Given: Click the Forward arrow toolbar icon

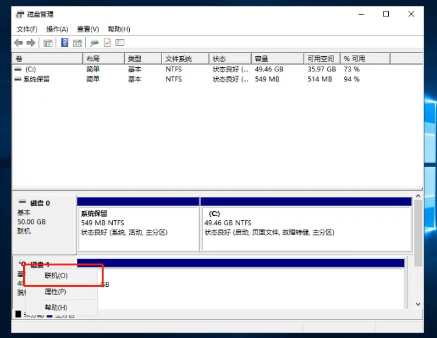Looking at the screenshot, I should pyautogui.click(x=31, y=43).
